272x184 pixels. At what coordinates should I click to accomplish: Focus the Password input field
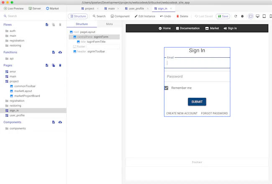197,77
